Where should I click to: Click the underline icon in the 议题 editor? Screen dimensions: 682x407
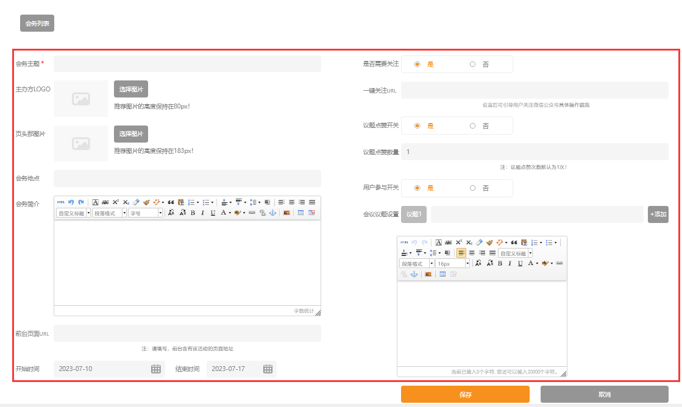pyautogui.click(x=520, y=263)
